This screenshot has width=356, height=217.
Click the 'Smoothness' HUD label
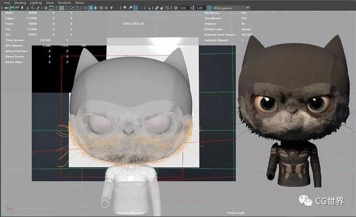pos(213,18)
